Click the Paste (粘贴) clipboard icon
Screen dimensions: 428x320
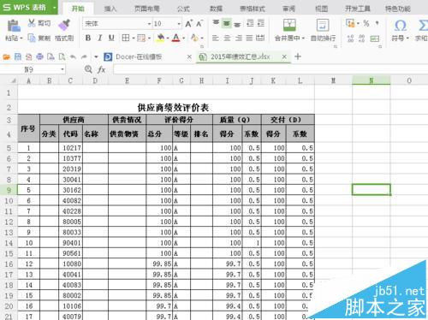[x=14, y=26]
